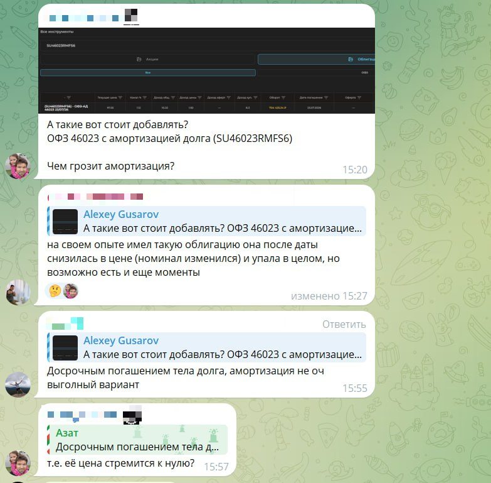Open avatar next to the edited 15:27 message
Viewport: 491px width, 483px height.
(x=18, y=292)
